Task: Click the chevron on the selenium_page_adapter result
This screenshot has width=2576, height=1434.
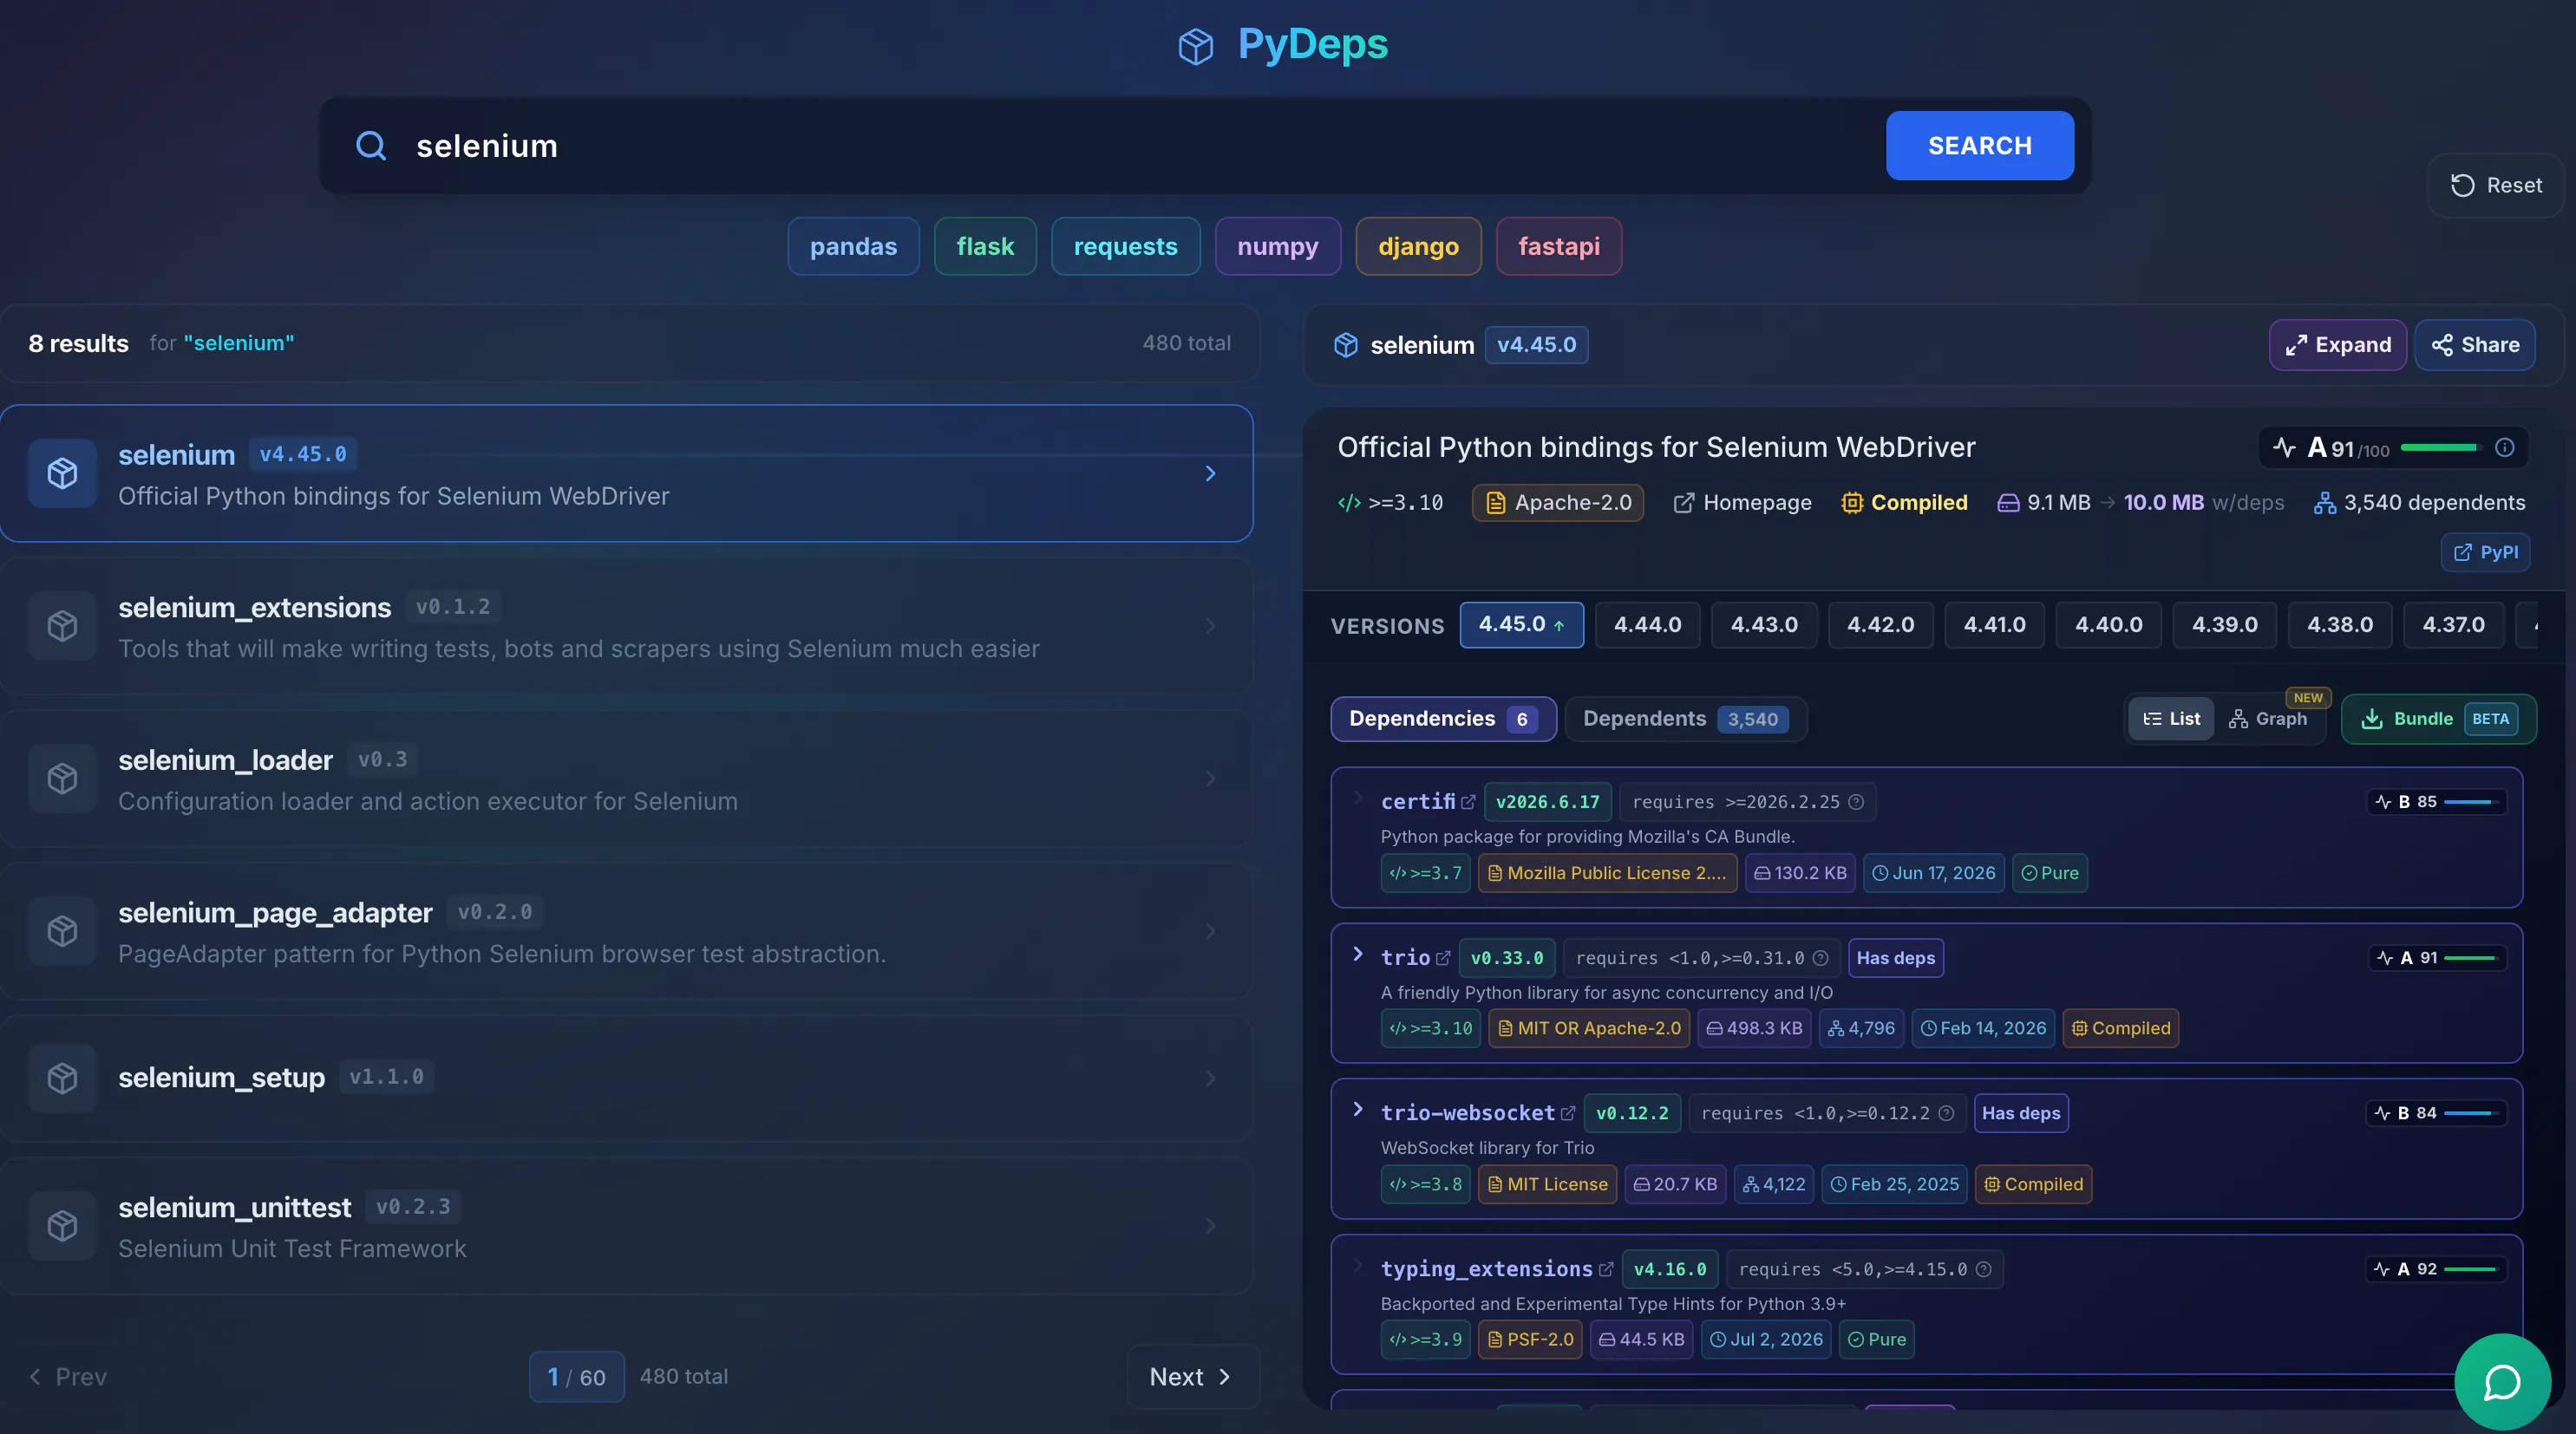Action: point(1210,931)
